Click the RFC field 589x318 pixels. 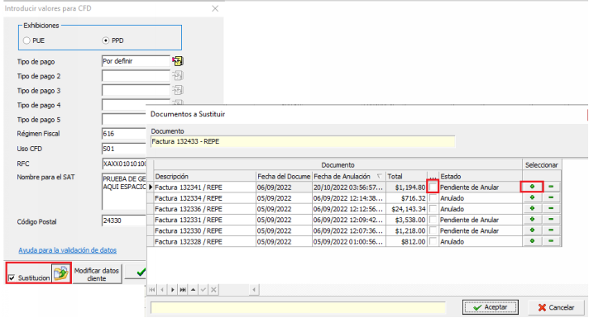coord(123,164)
